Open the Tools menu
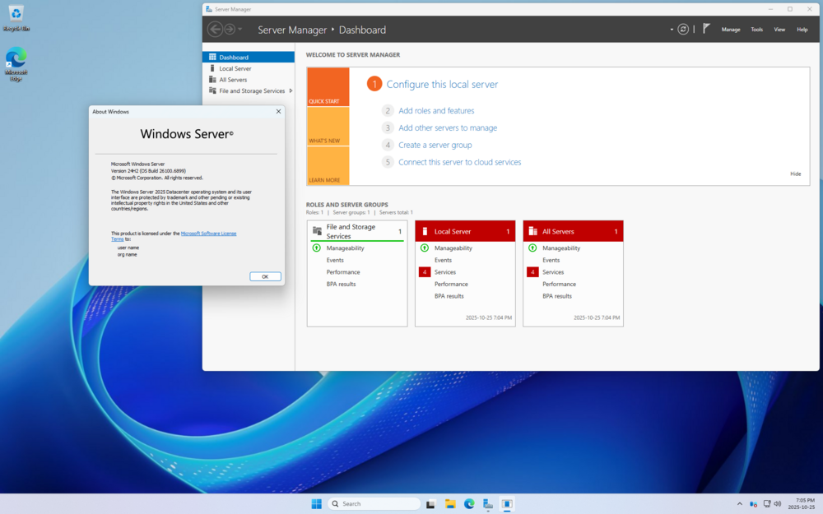Screen dimensions: 823x514 pos(756,30)
